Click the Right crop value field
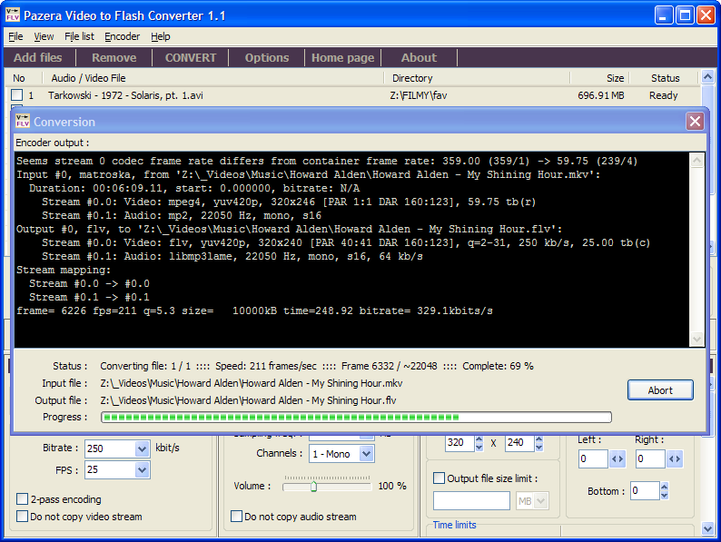721x542 pixels. point(650,458)
